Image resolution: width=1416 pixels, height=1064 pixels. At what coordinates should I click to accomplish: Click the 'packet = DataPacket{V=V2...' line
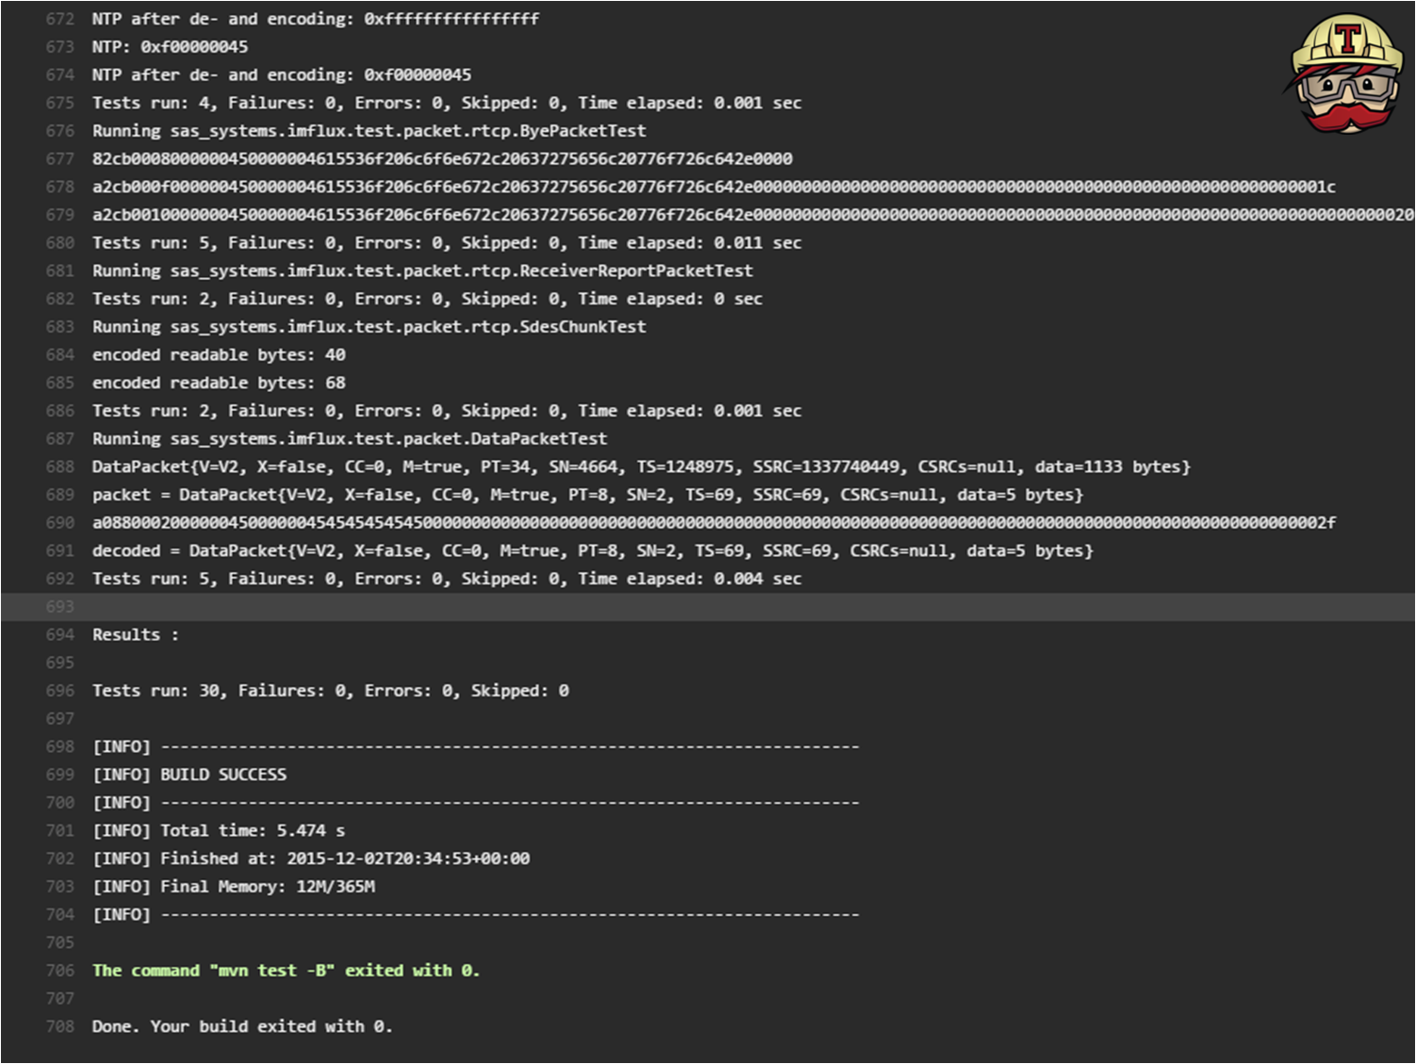[x=588, y=495]
